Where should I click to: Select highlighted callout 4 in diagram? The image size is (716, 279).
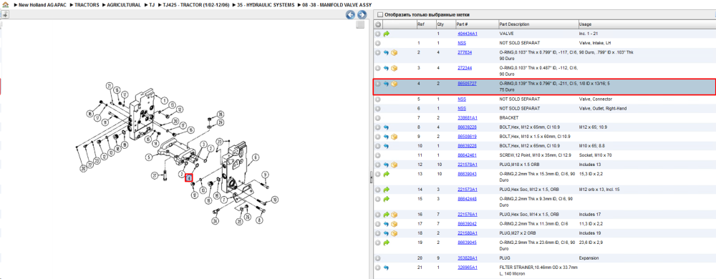coord(188,178)
